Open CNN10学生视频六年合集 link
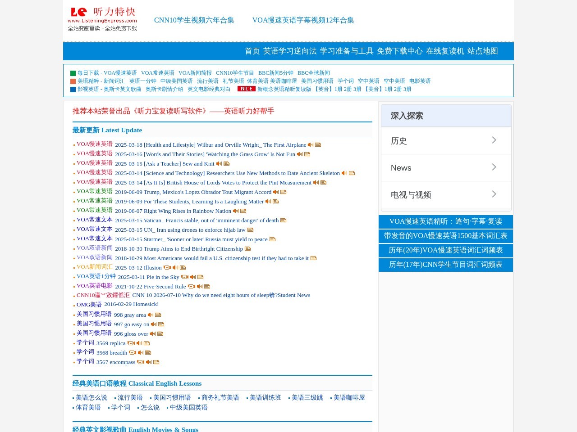Viewport: 577px width, 432px height. [194, 20]
